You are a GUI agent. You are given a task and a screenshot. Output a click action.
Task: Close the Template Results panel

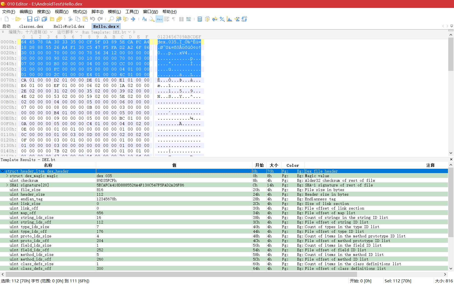451,159
